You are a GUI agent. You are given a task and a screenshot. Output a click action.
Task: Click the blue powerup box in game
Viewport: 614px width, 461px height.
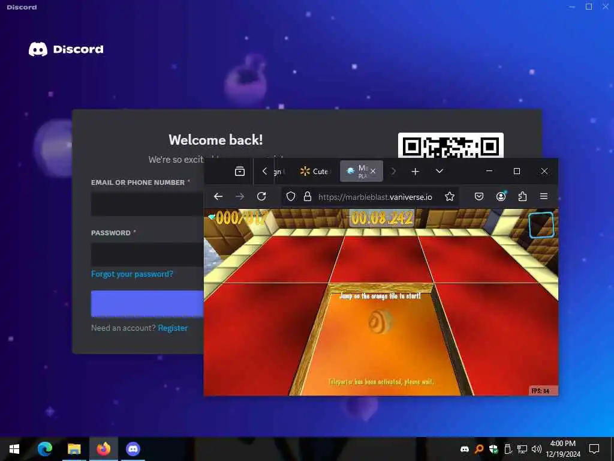[x=541, y=224]
